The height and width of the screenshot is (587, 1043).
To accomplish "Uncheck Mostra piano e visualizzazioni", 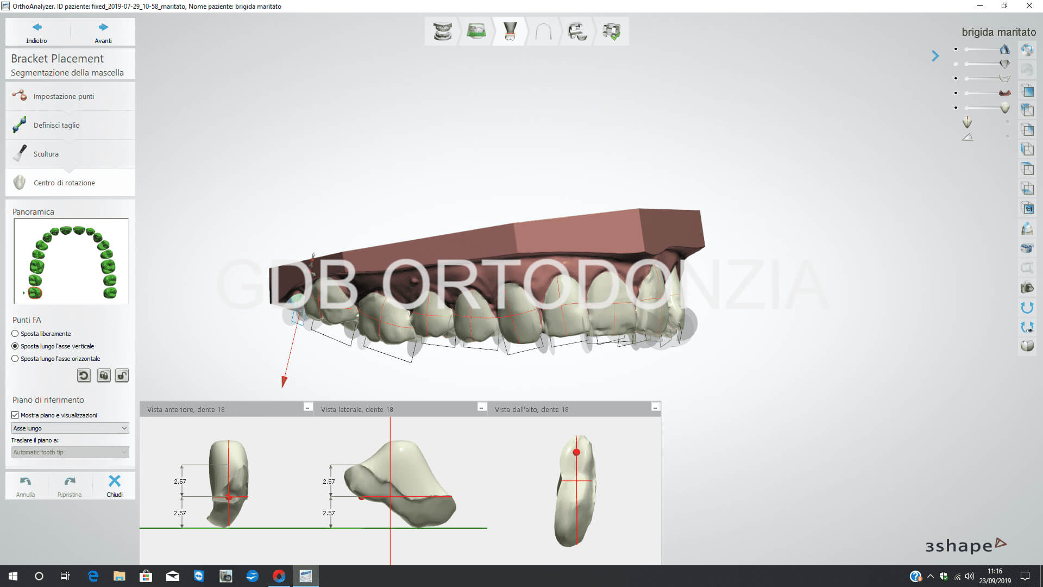I will pyautogui.click(x=15, y=415).
